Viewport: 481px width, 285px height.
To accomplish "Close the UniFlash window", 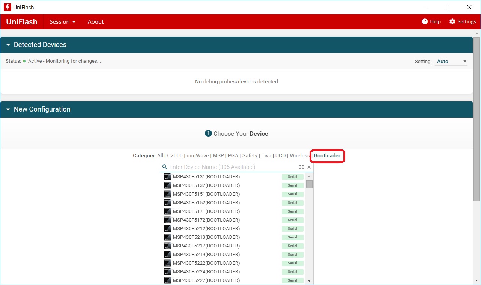I will pyautogui.click(x=469, y=7).
